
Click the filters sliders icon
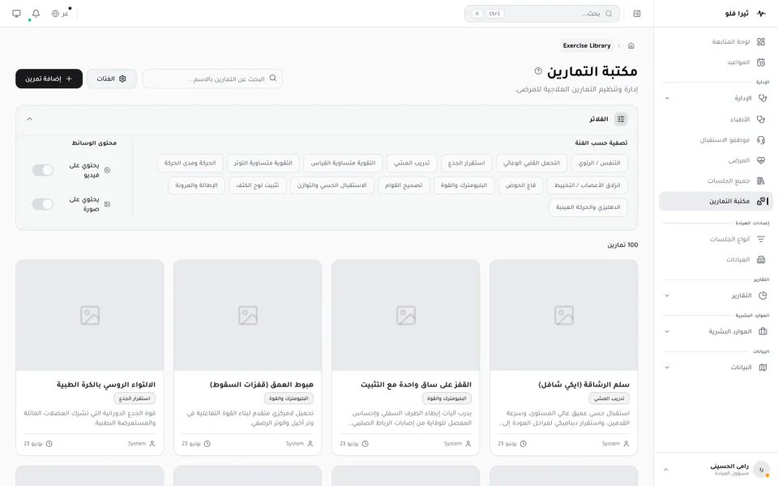[621, 119]
